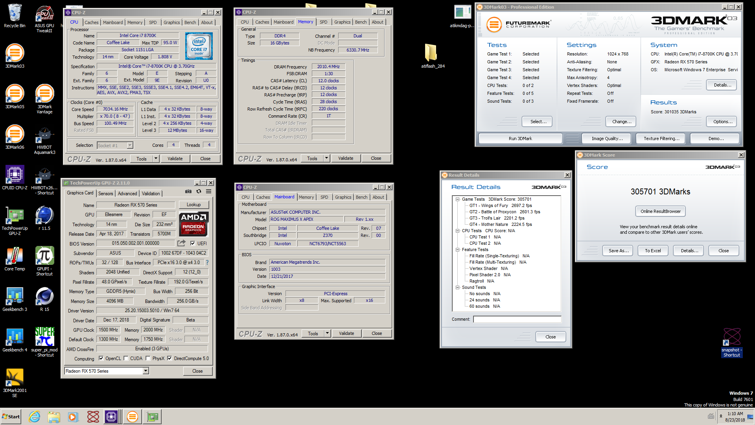The width and height of the screenshot is (755, 425).
Task: Open atiflash_284 folder on desktop
Action: click(433, 56)
